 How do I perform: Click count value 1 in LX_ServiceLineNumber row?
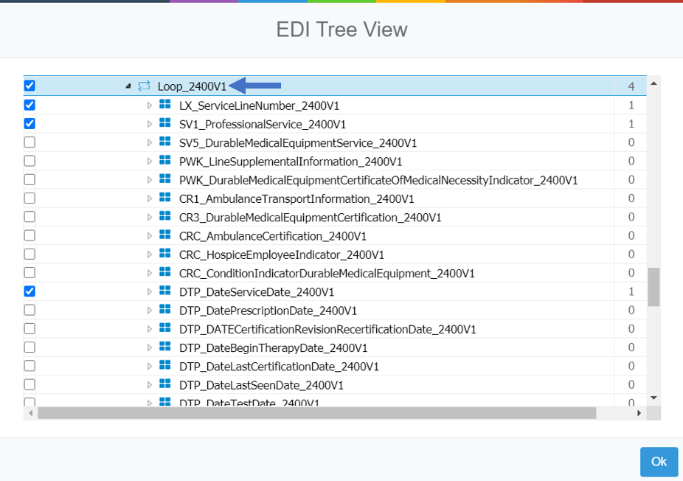coord(631,105)
